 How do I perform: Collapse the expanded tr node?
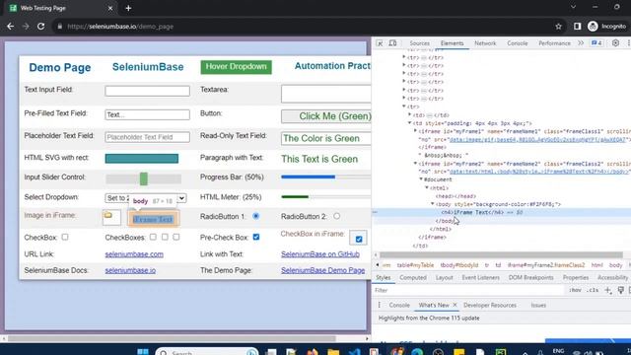[404, 106]
